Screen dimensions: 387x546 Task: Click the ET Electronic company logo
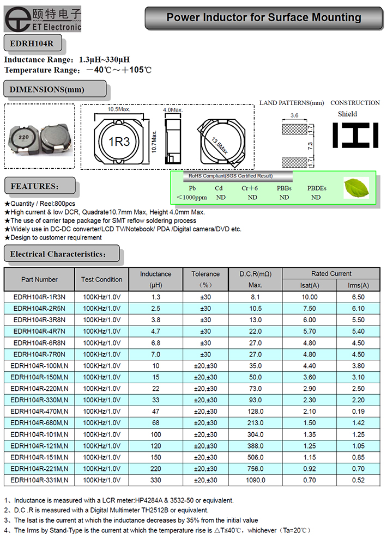point(43,19)
